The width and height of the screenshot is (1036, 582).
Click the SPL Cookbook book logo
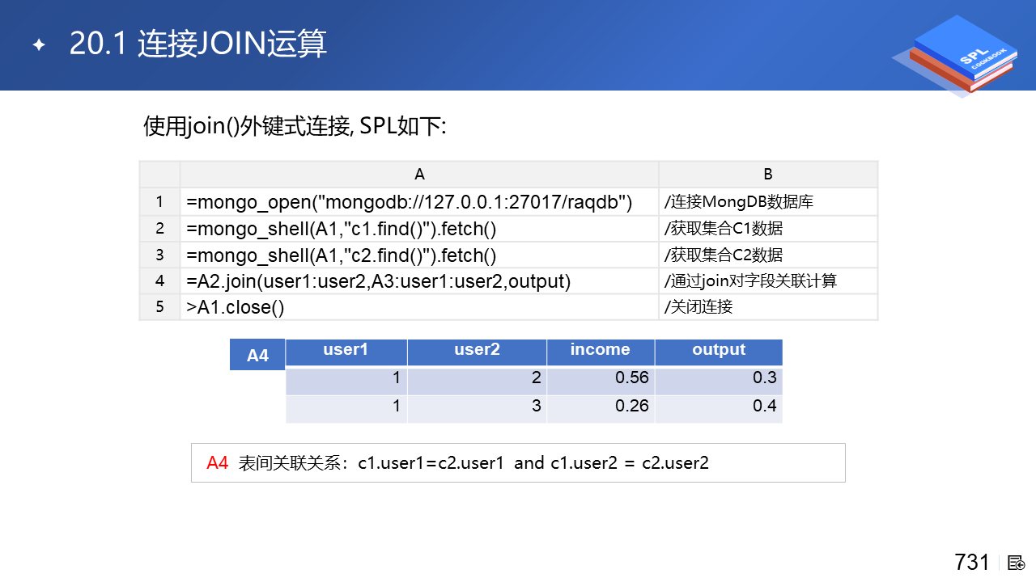(x=956, y=56)
